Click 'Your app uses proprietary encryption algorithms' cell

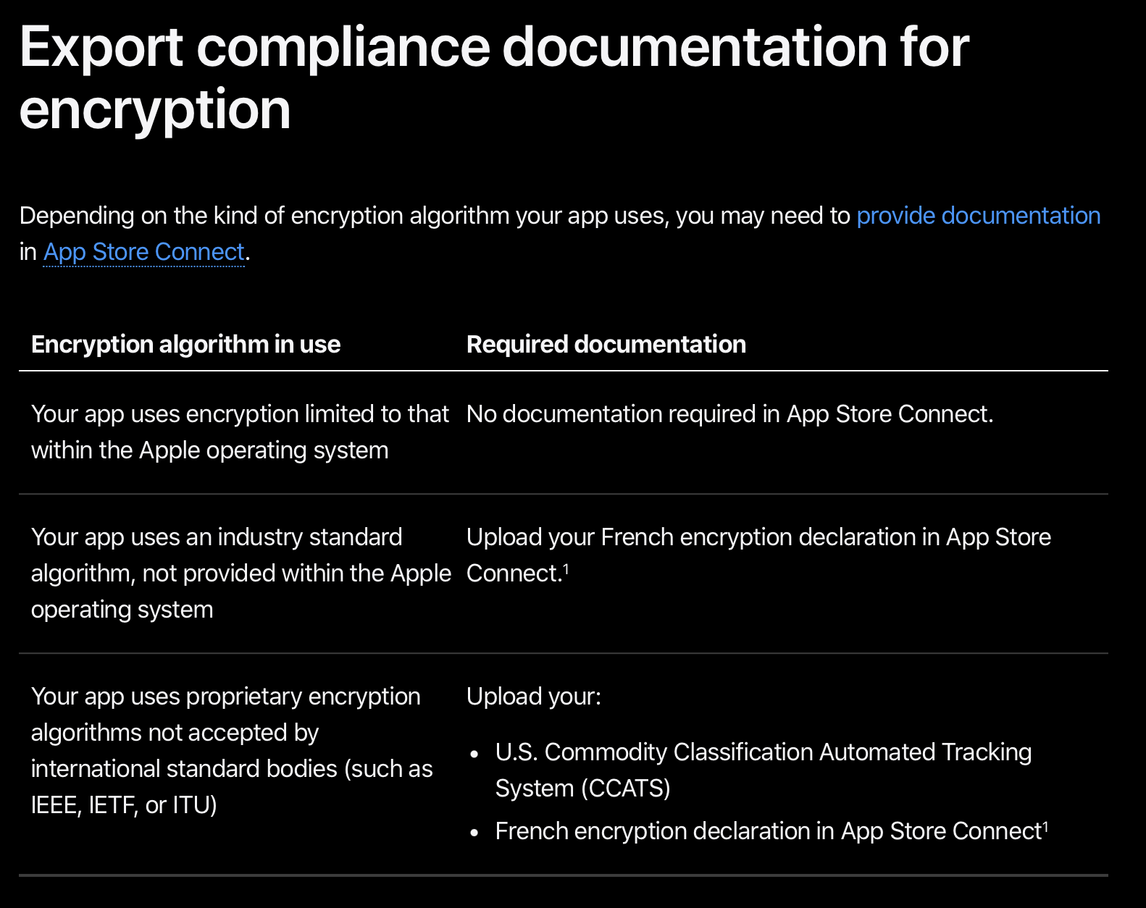click(232, 750)
